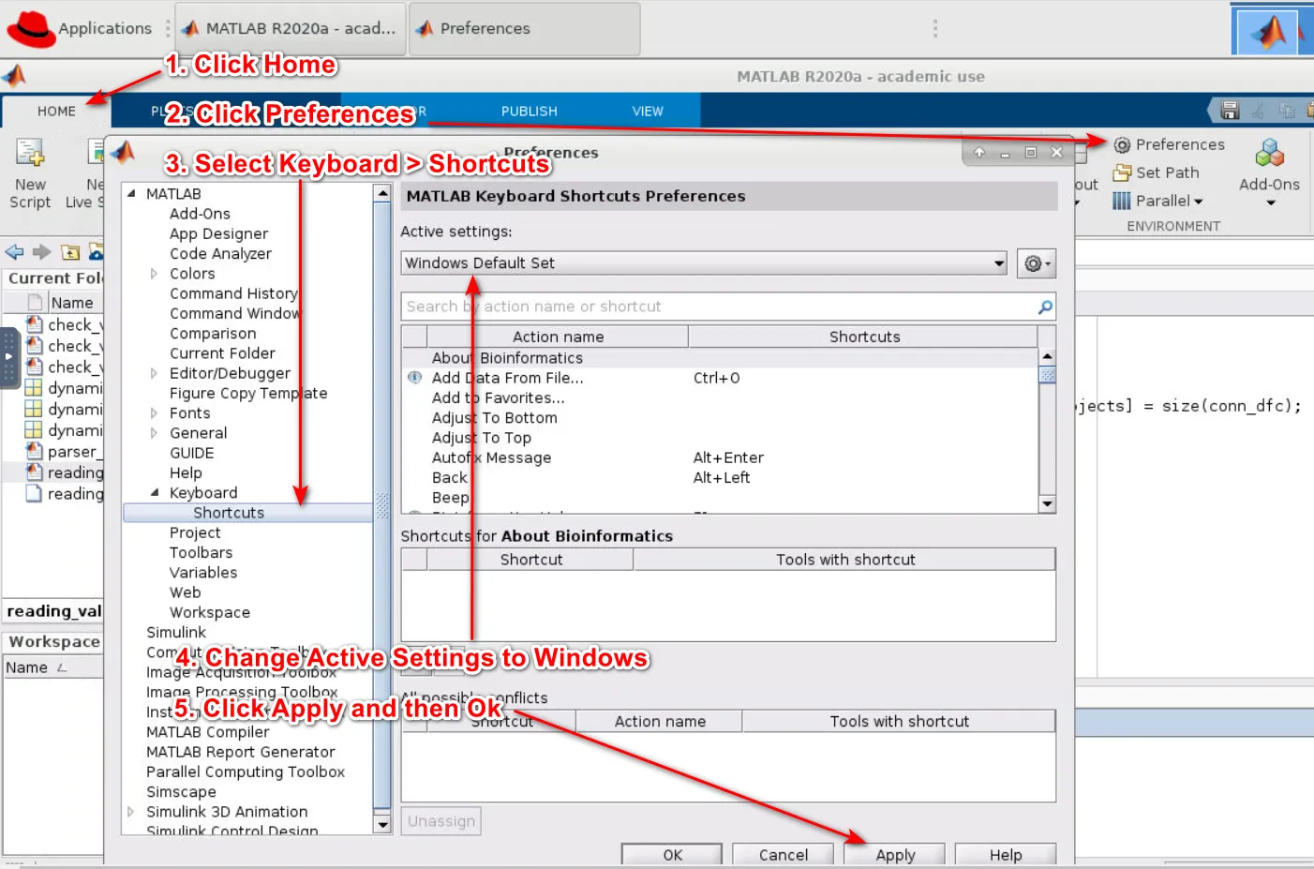
Task: Open gear actions menu beside Active settings
Action: click(1036, 263)
